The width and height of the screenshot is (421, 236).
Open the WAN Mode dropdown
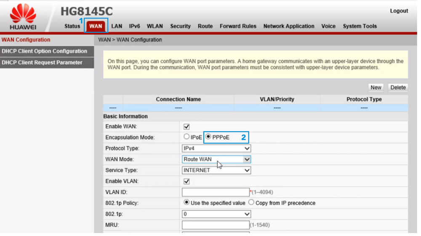click(x=216, y=160)
